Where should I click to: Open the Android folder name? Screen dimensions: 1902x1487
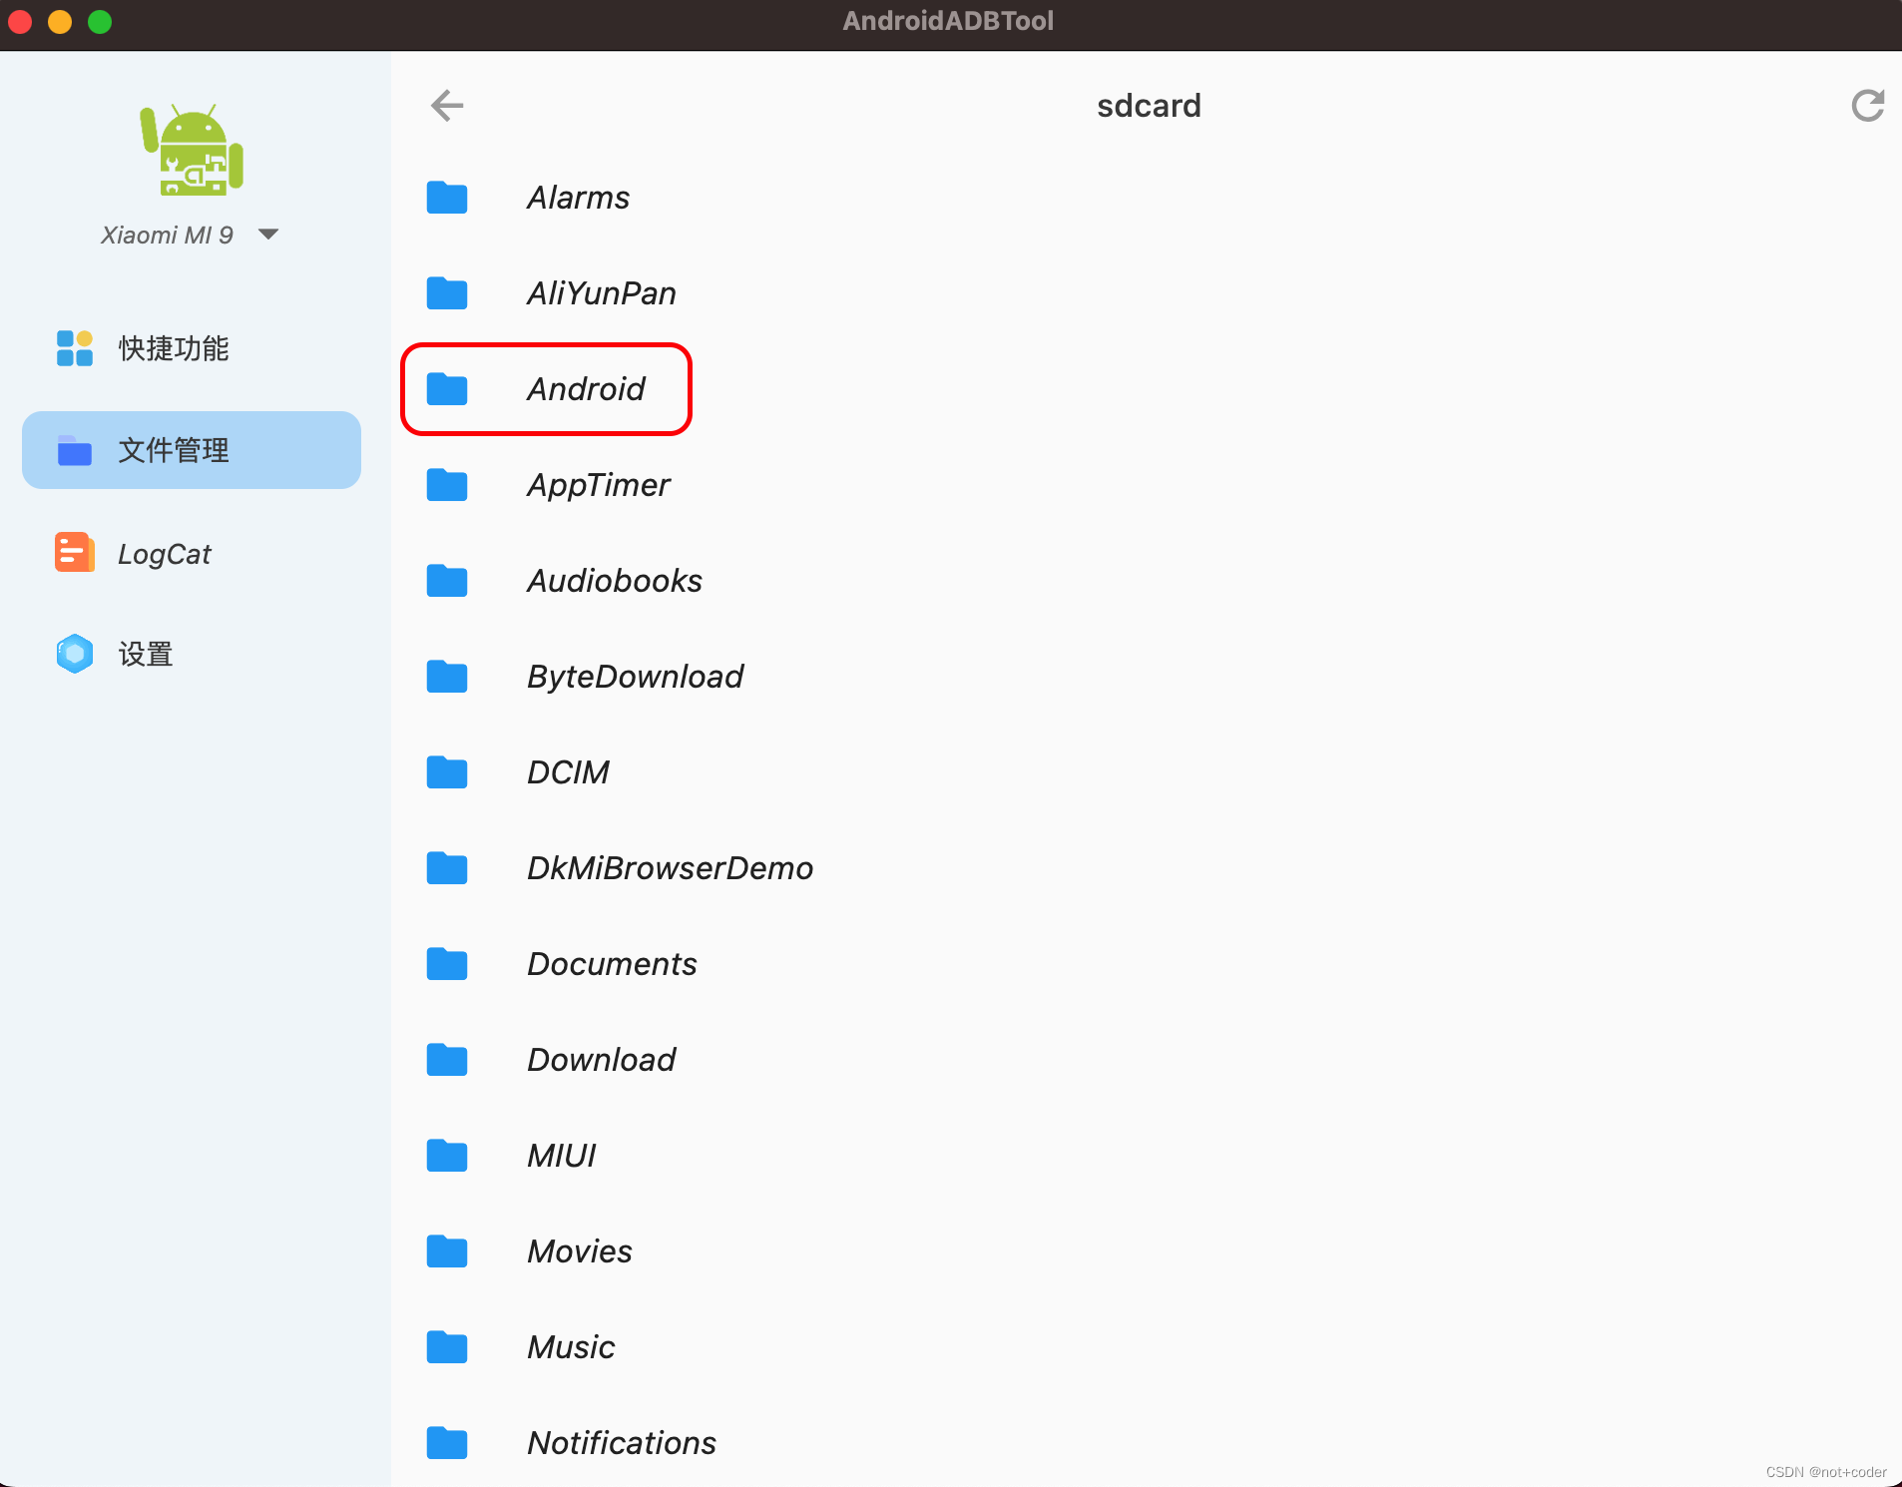[587, 389]
